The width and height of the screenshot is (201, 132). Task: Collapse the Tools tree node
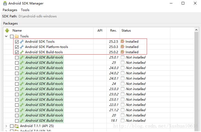click(6, 36)
